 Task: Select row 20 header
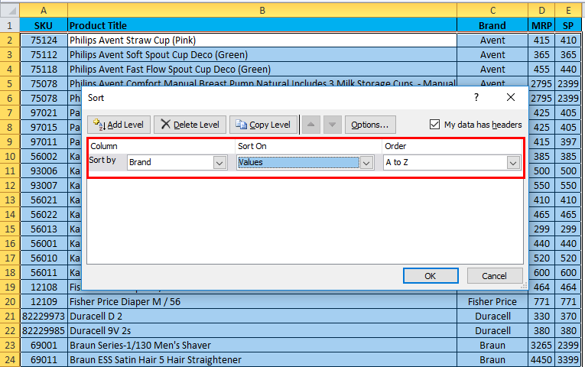[10, 302]
